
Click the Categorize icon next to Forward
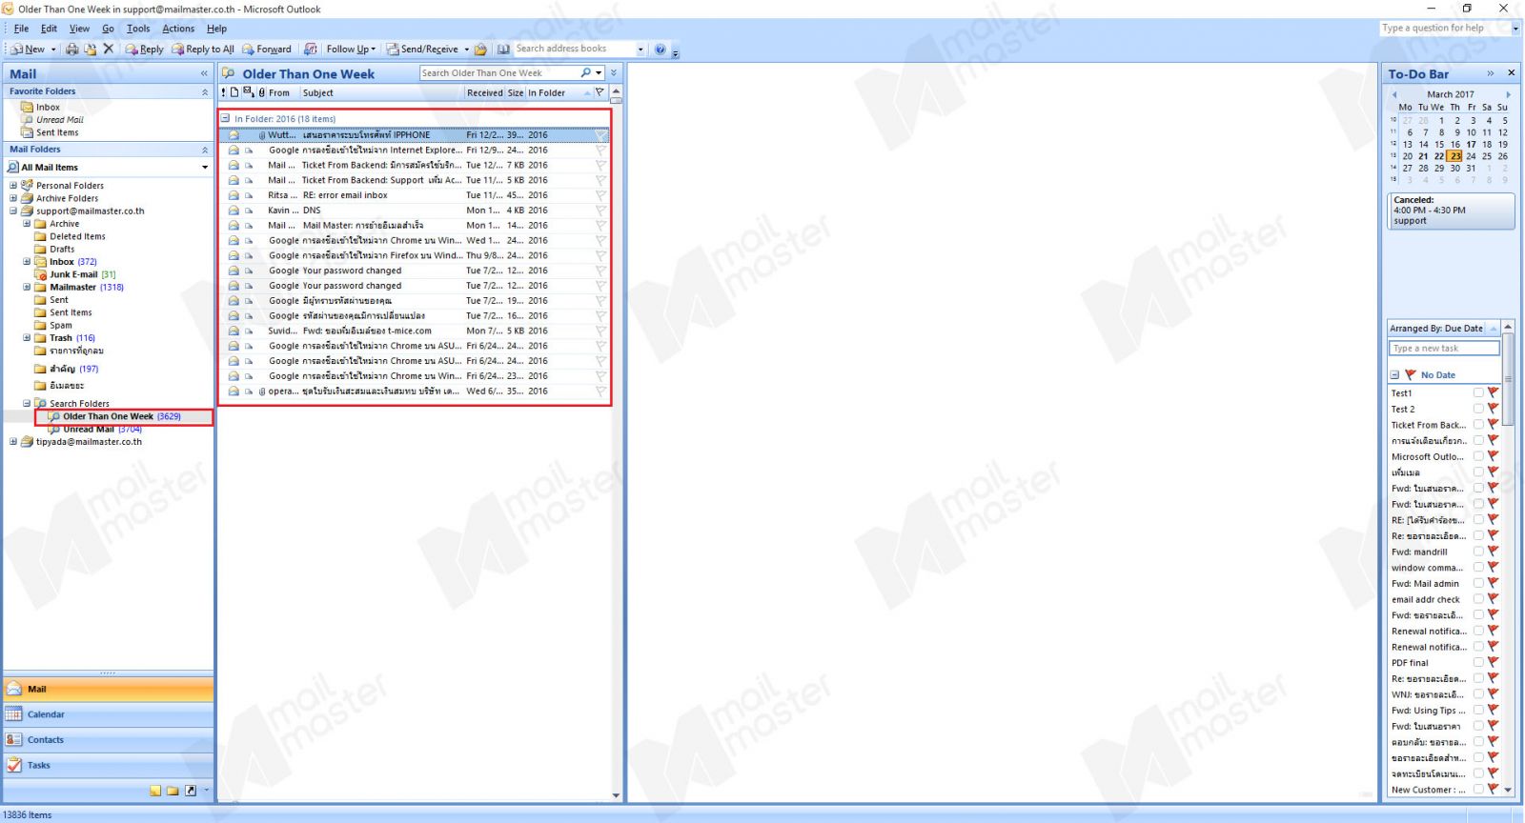pyautogui.click(x=311, y=49)
